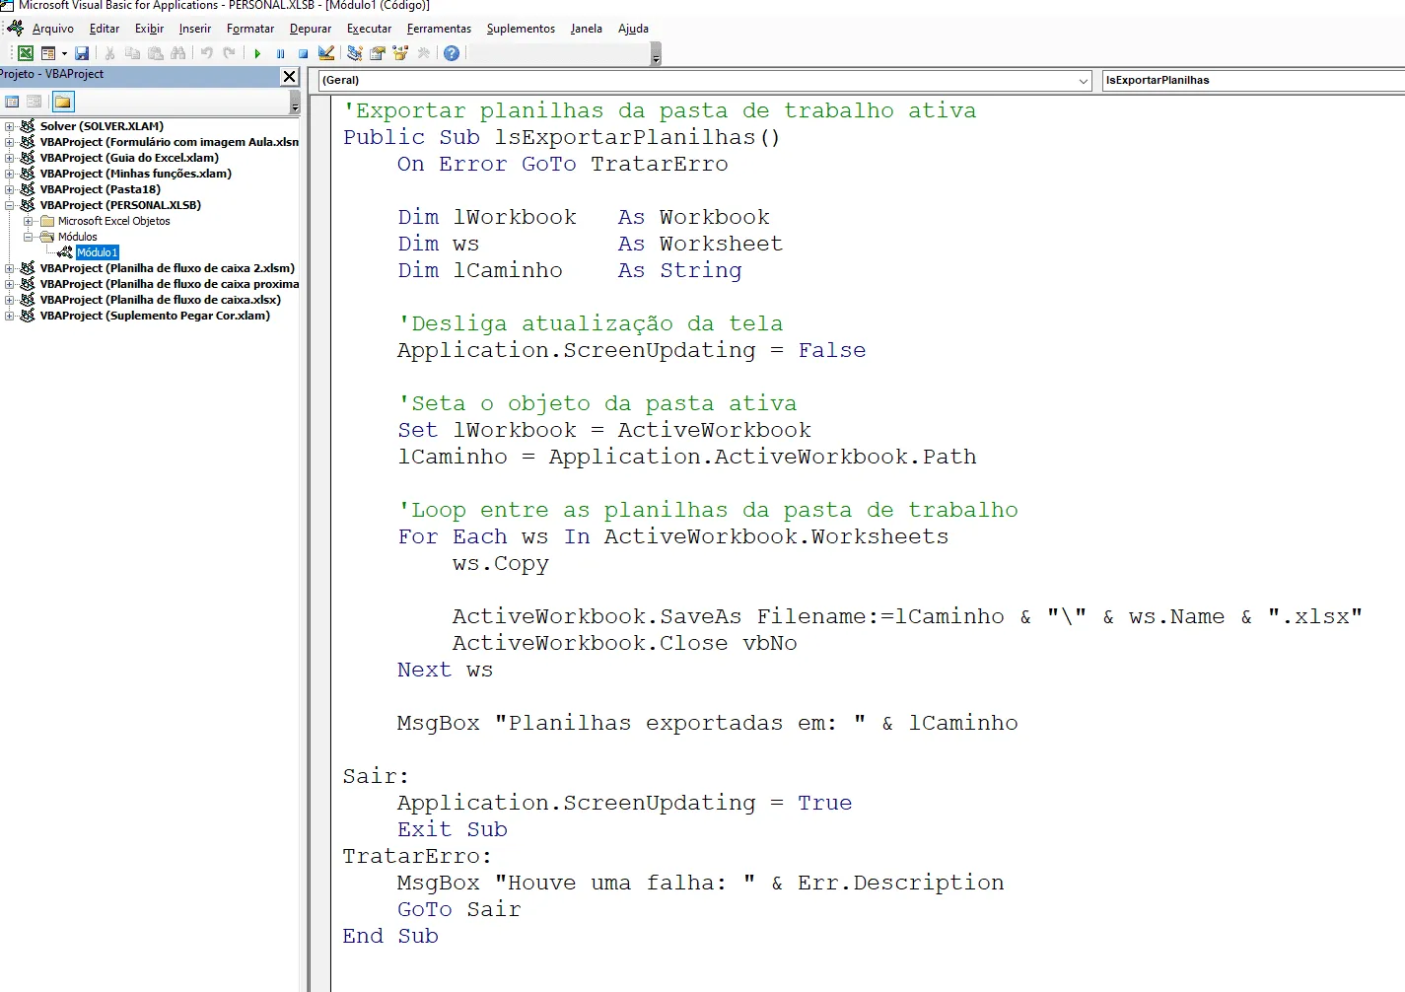
Task: Expand the Microsoft Excel Objetos folder
Action: (29, 221)
